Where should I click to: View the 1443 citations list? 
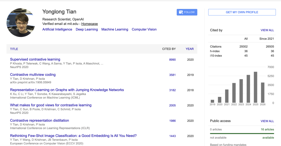click(173, 136)
